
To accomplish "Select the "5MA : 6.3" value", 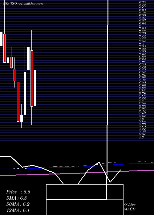I will [17, 198].
